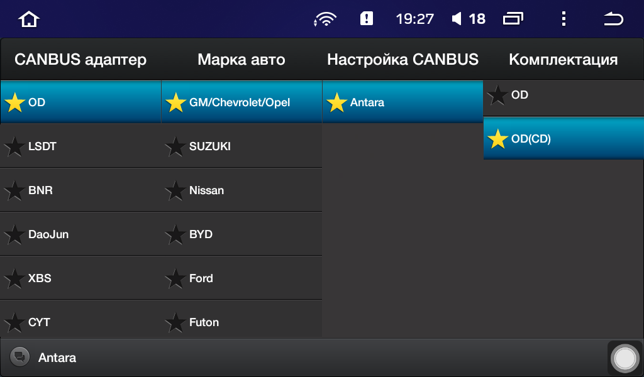The image size is (644, 377).
Task: Tap the Home icon in status bar
Action: click(29, 19)
